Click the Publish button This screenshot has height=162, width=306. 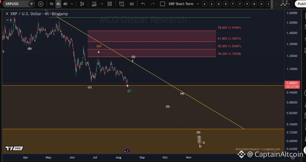tap(301, 4)
